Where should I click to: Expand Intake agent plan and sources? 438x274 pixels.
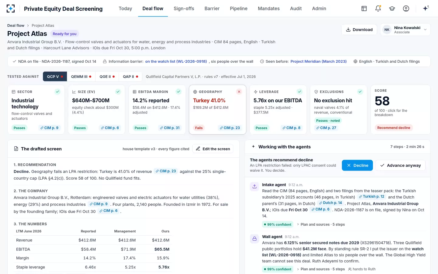pyautogui.click(x=321, y=224)
